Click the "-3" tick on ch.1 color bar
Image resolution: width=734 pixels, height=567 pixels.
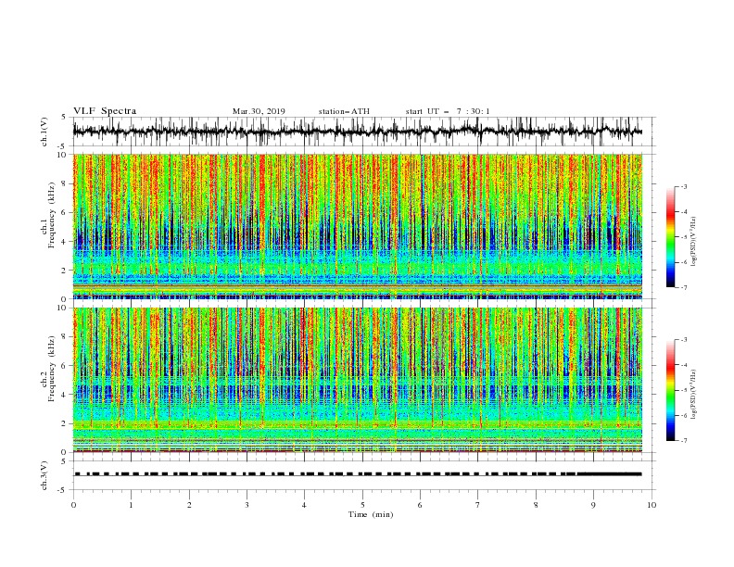(x=684, y=186)
